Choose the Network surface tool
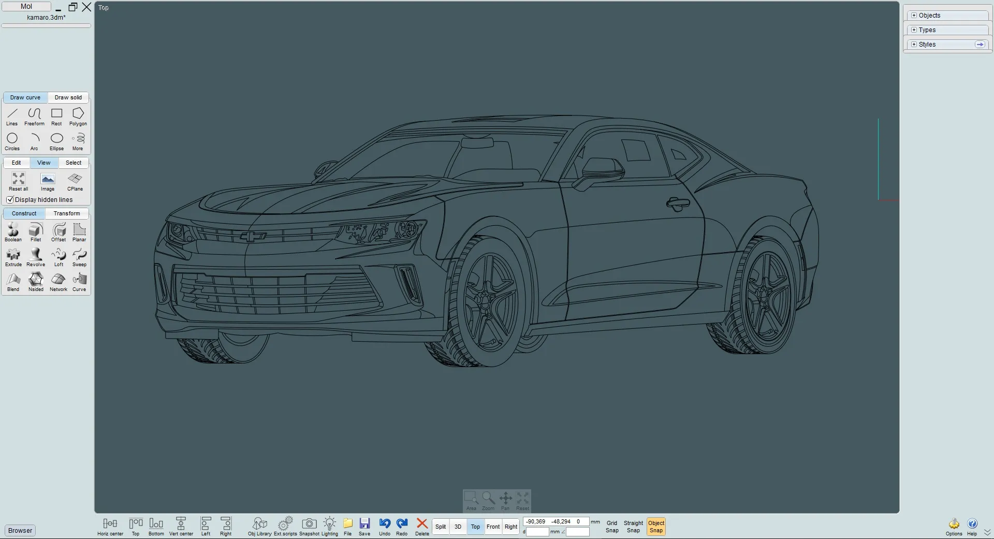 point(59,282)
